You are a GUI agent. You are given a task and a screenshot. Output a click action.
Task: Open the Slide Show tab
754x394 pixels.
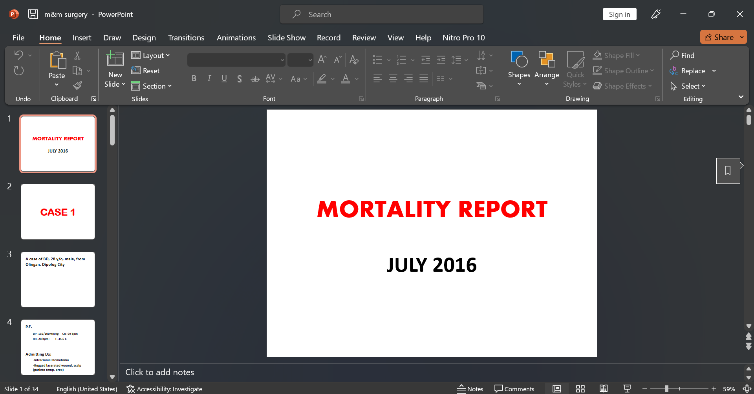287,38
